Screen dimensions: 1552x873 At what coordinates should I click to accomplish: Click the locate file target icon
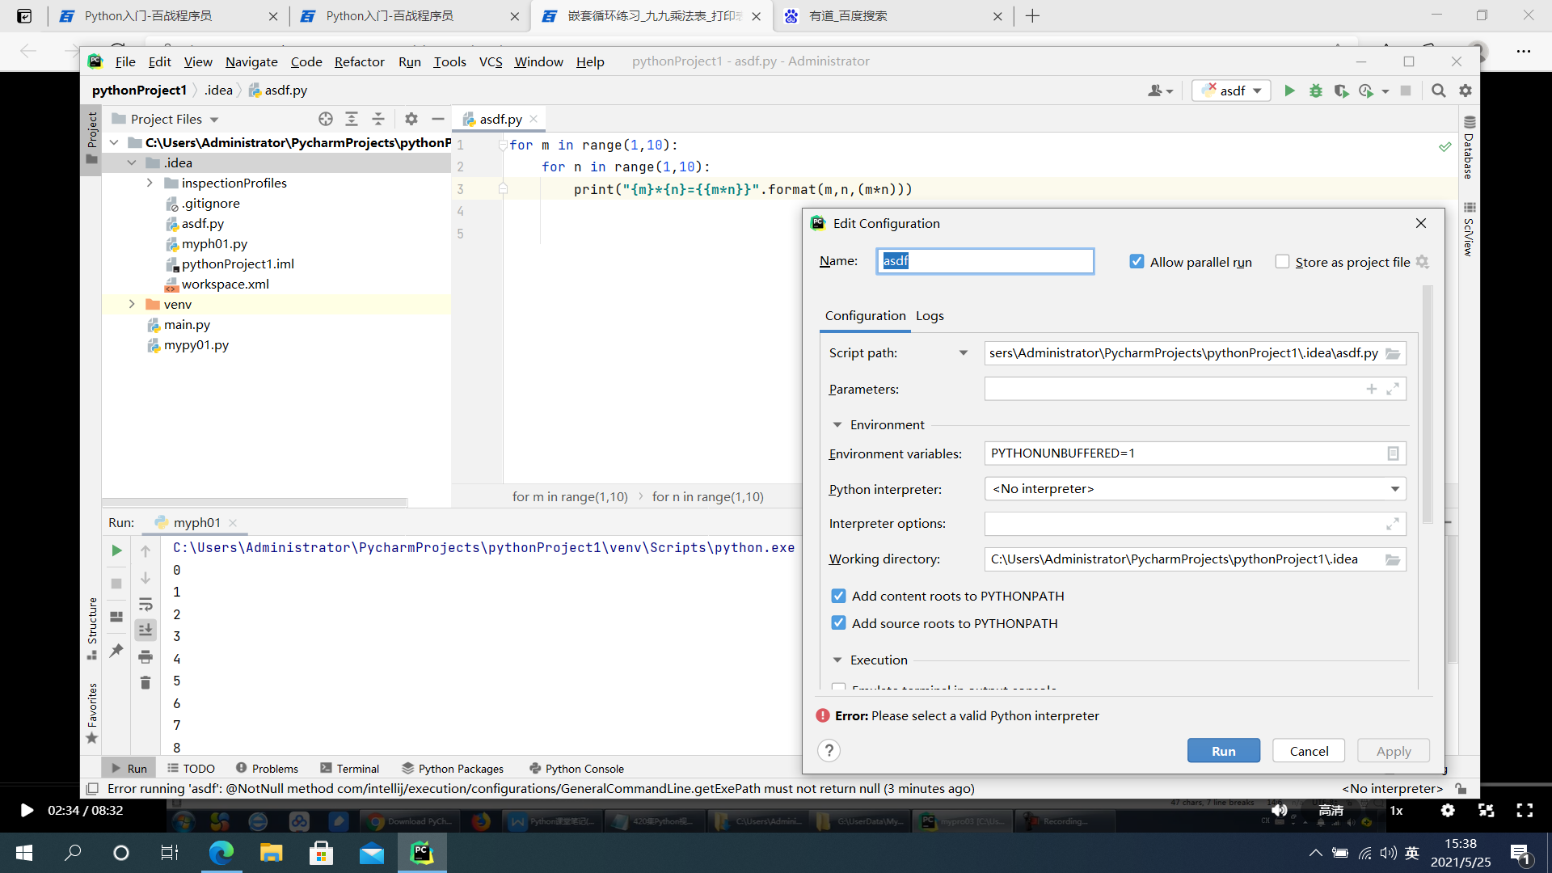[x=326, y=119]
